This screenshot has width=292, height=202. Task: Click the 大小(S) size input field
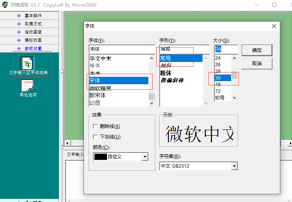(x=226, y=49)
